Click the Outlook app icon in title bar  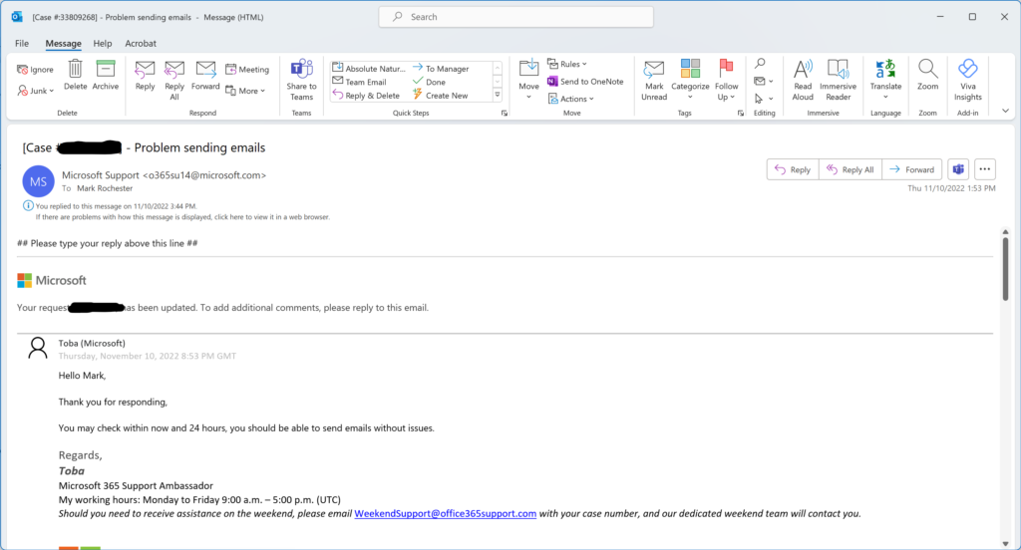17,17
